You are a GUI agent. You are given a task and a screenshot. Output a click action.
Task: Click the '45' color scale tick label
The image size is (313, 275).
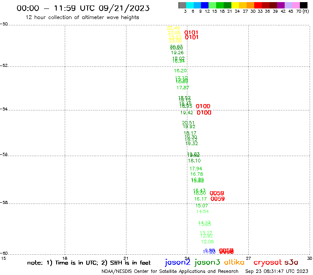pyautogui.click(x=291, y=11)
